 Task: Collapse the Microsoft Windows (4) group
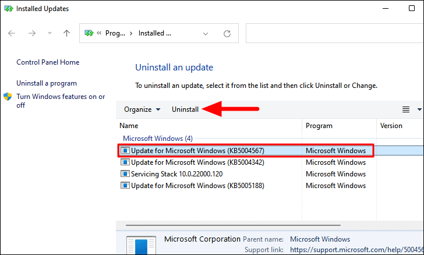pos(158,139)
